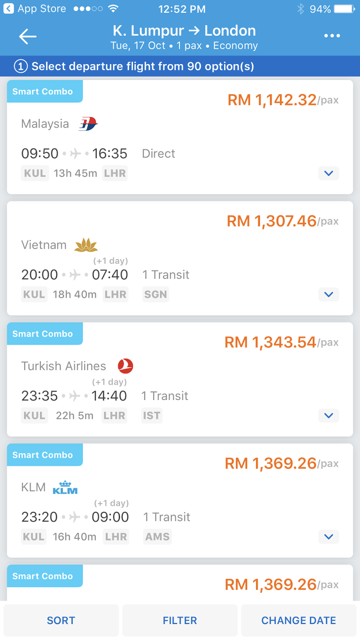
Task: Tap the first Smart Combo badge
Action: tap(43, 92)
